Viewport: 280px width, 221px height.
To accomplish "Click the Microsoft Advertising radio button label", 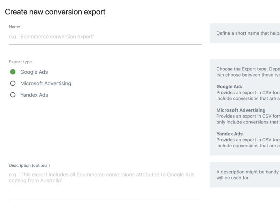I will (x=45, y=84).
